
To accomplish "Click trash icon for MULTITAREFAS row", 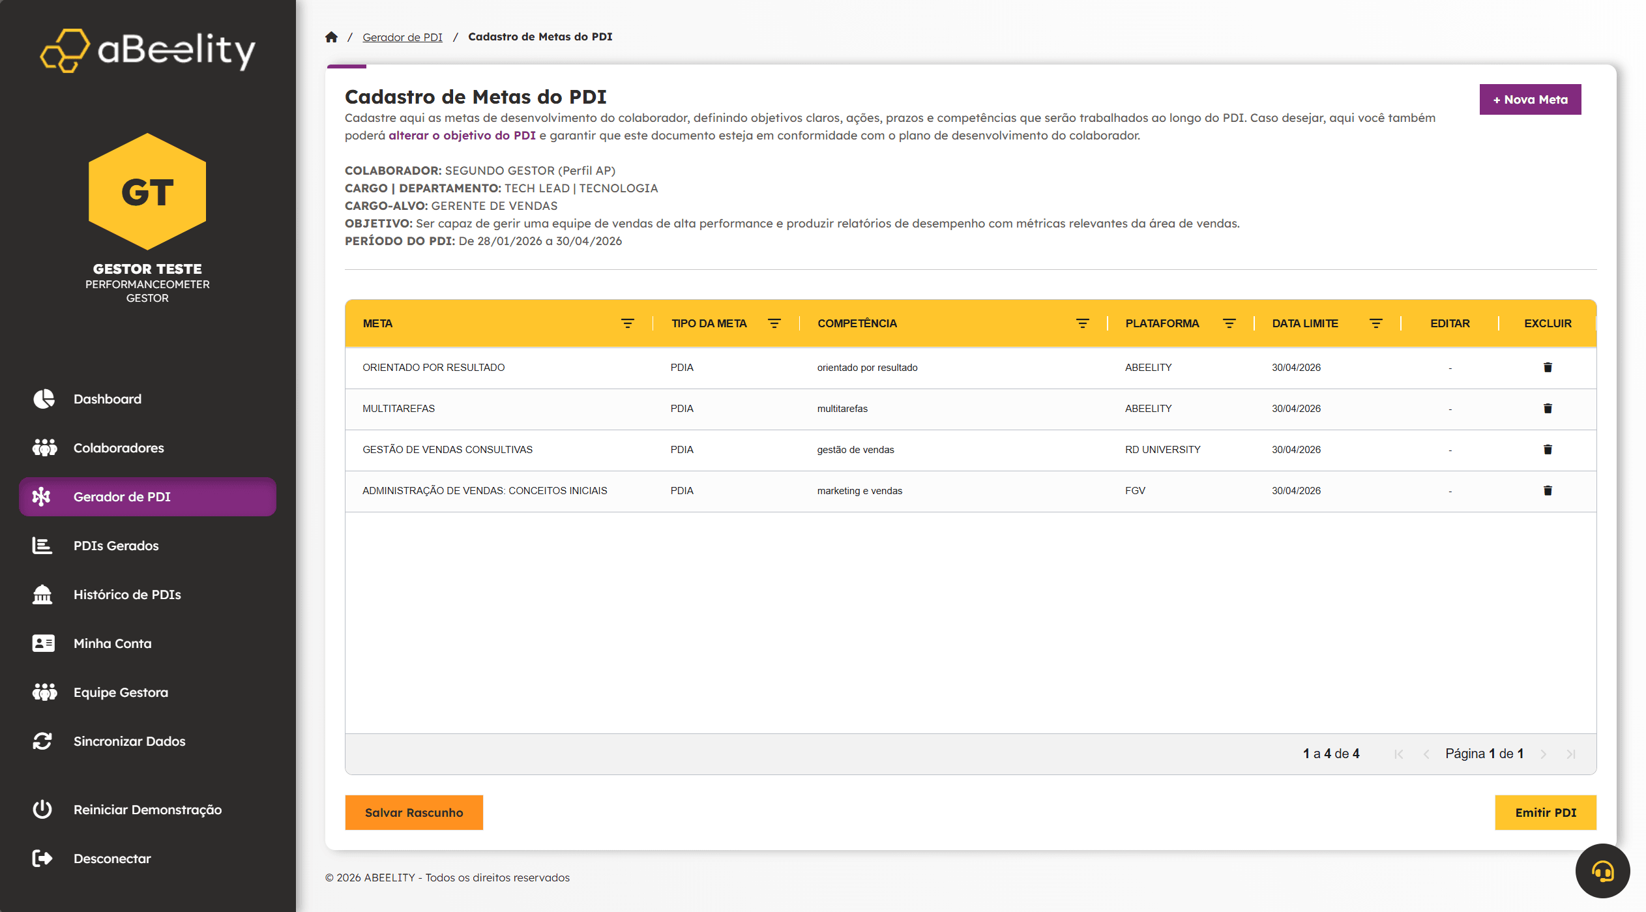I will click(1548, 409).
